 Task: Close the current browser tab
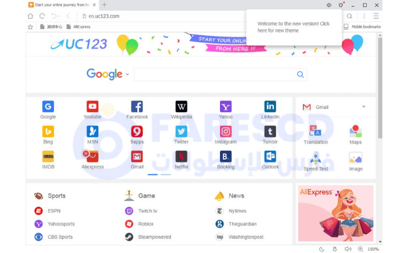pyautogui.click(x=94, y=5)
